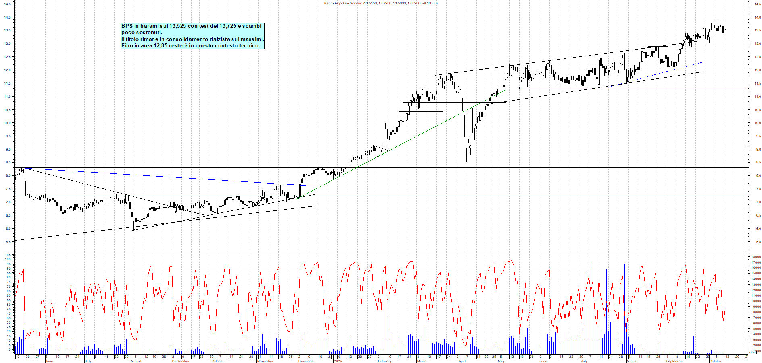Click the 5.5 price on left axis
This screenshot has height=363, width=762.
[x=7, y=242]
